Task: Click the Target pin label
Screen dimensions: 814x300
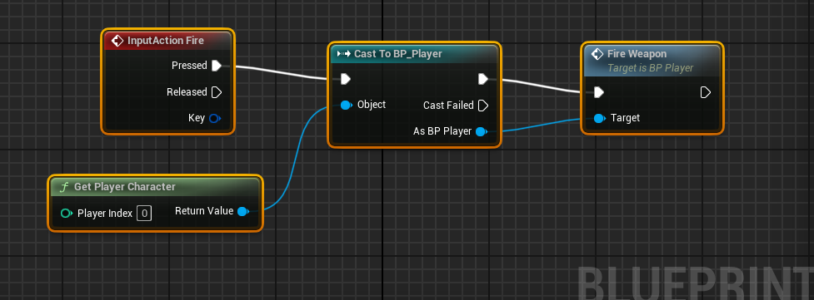Action: click(x=625, y=118)
